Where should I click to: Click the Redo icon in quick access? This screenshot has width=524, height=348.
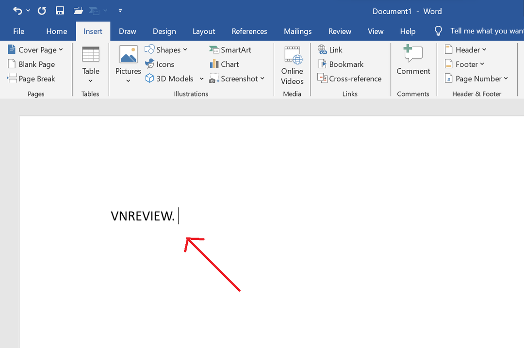click(x=42, y=11)
